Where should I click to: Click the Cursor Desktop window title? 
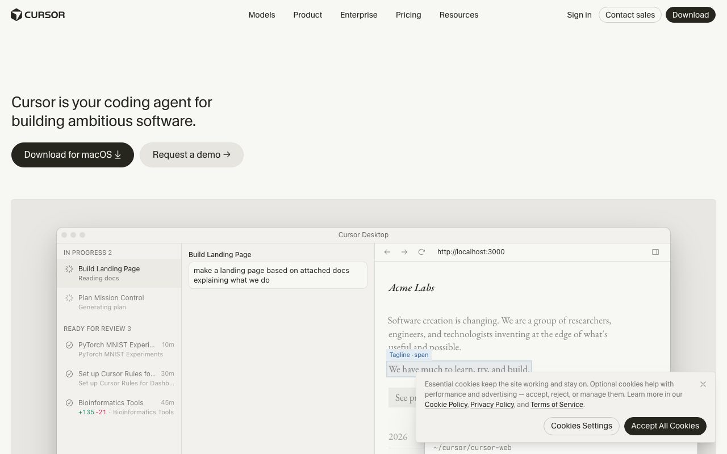coord(363,235)
